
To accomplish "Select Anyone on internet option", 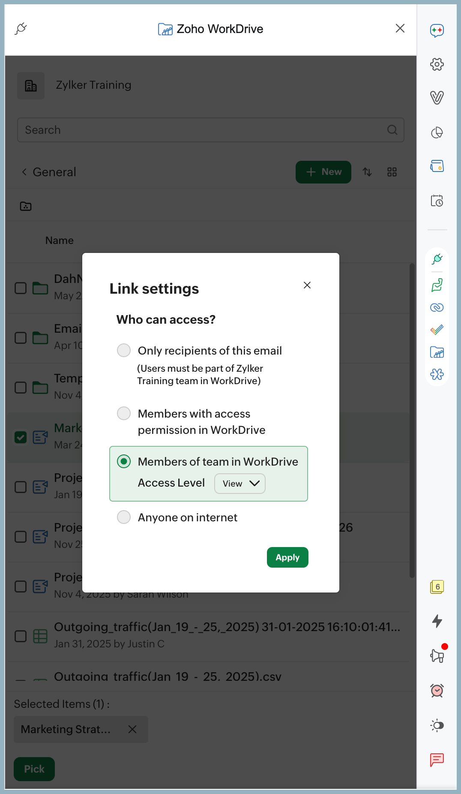I will click(124, 517).
